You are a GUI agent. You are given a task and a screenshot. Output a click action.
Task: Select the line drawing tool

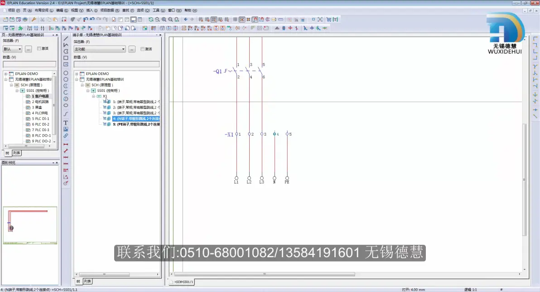coord(66,38)
